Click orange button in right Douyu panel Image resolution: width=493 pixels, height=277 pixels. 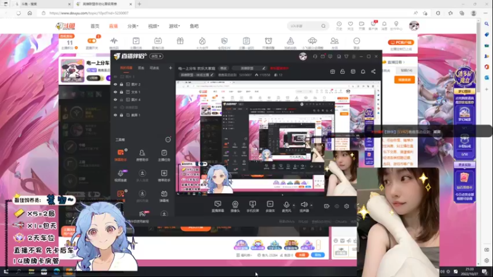pyautogui.click(x=404, y=80)
